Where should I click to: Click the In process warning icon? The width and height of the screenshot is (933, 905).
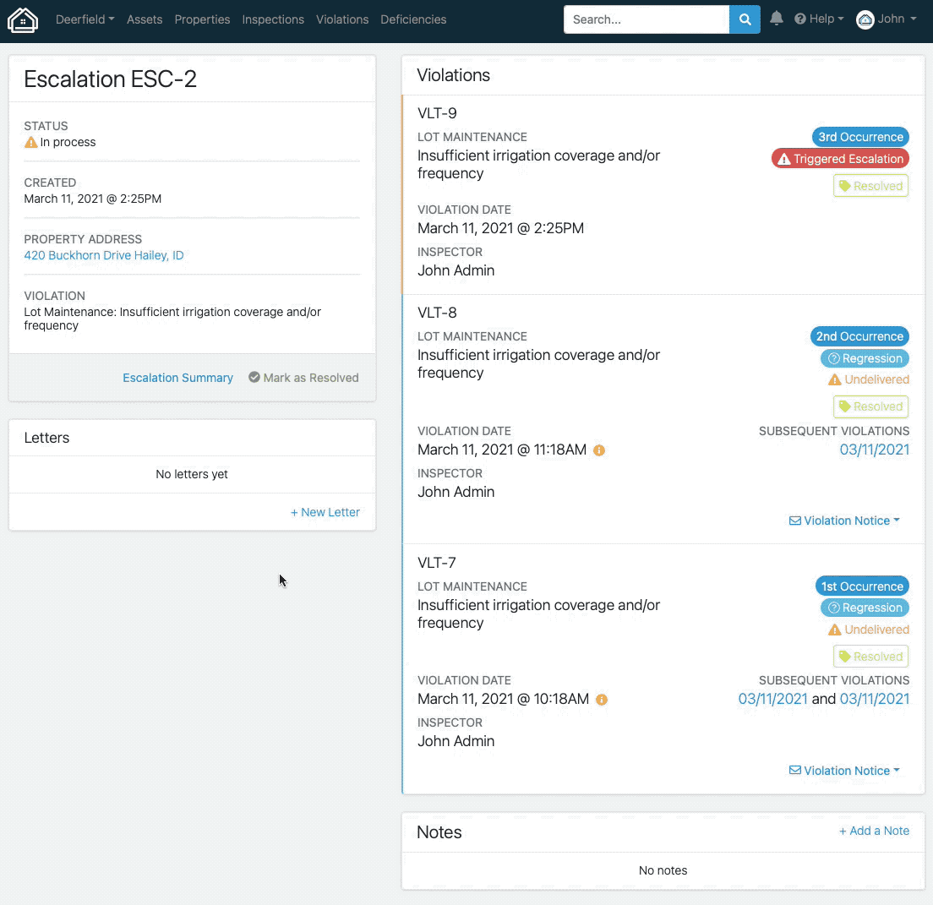(x=30, y=142)
